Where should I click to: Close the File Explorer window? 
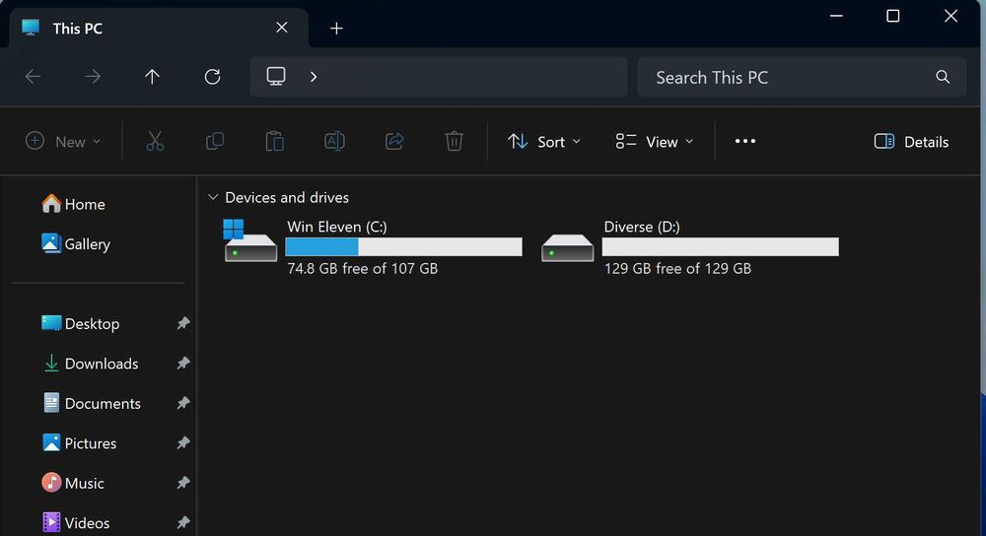[x=951, y=16]
